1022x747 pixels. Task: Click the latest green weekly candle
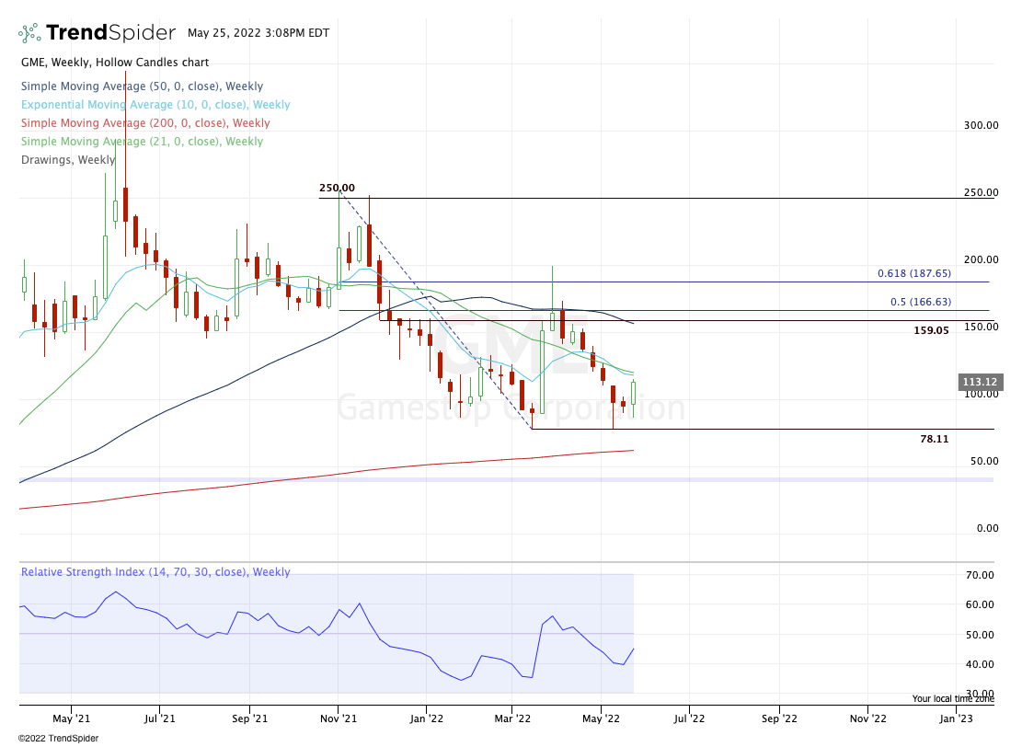click(x=633, y=397)
